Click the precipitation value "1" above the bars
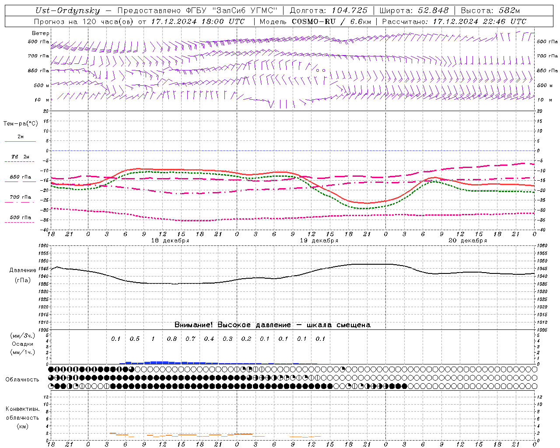Viewport: 560px width, 448px height. tap(153, 339)
